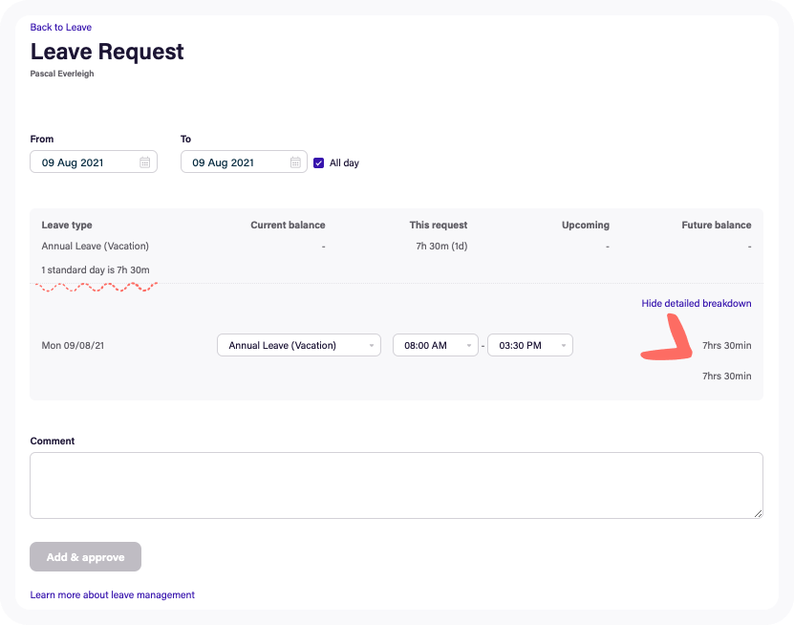Open the 08:00 AM start time dropdown
Viewport: 794px width, 625px height.
pos(435,345)
